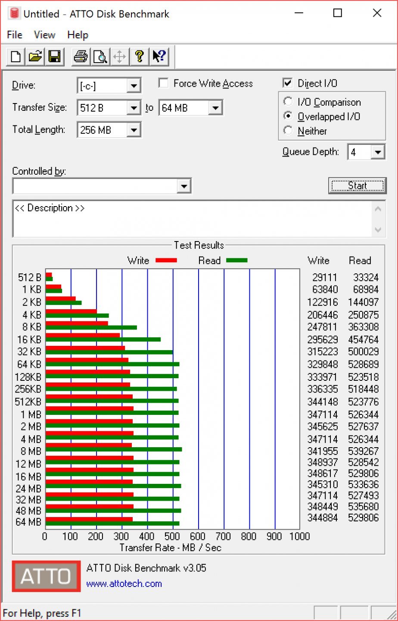The image size is (398, 621).
Task: Open the View menu
Action: point(44,35)
